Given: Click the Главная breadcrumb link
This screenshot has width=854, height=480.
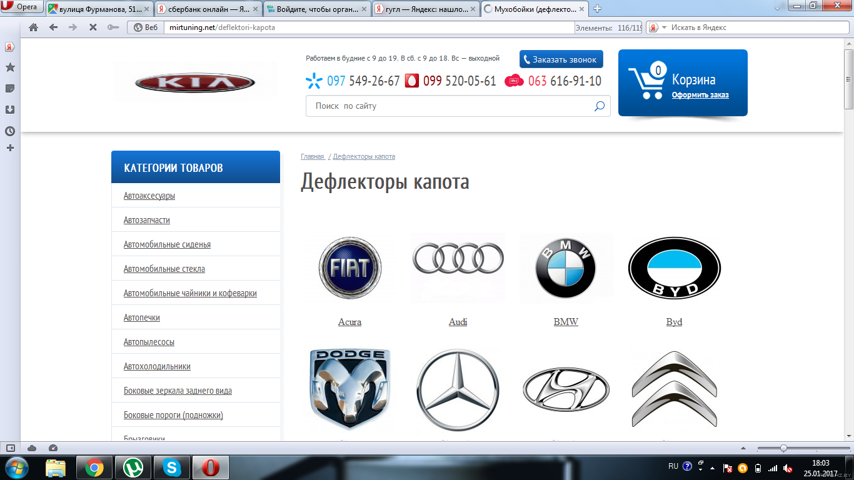Looking at the screenshot, I should 313,156.
